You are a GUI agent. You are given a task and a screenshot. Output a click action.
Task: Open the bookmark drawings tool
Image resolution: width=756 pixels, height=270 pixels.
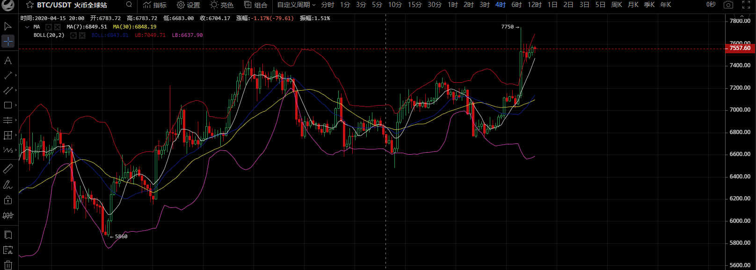8,234
